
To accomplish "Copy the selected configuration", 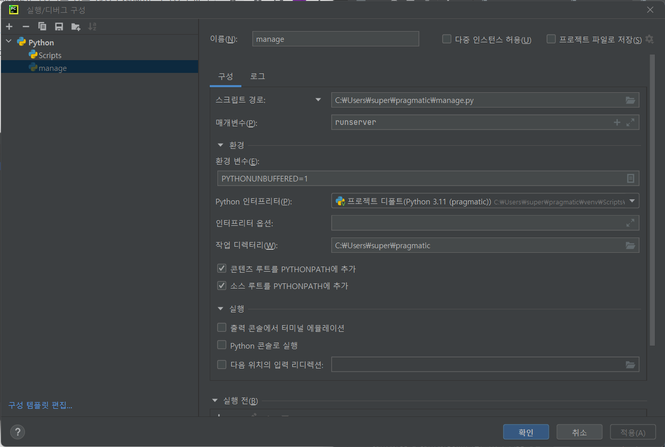I will coord(42,27).
